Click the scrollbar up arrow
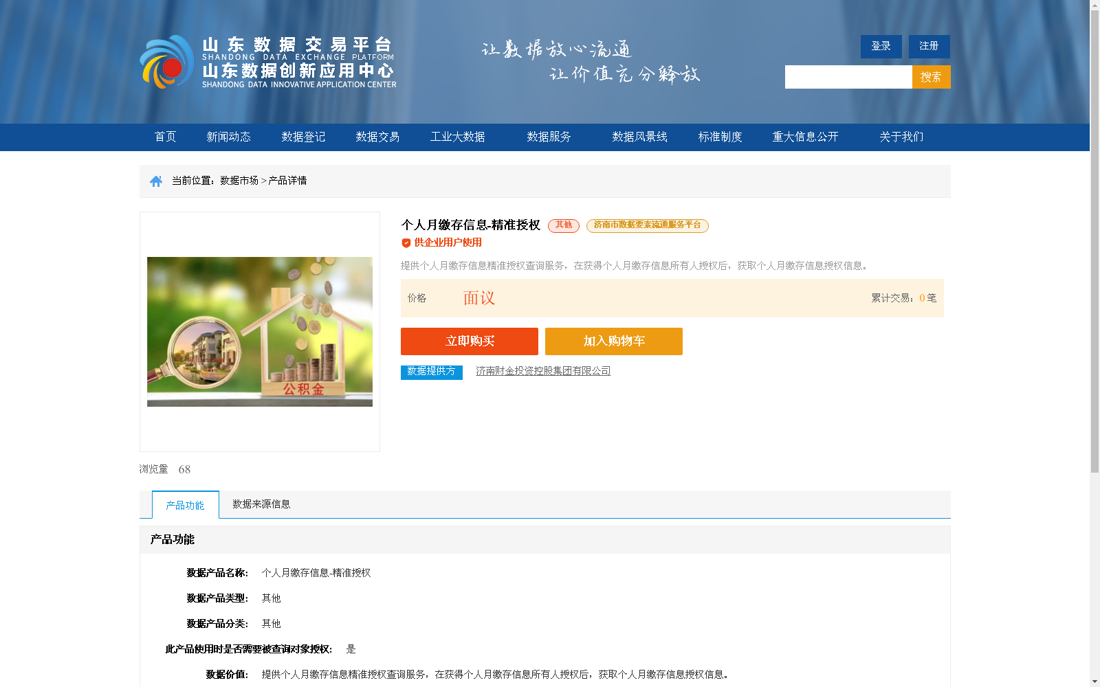Screen dimensions: 1100x687 tap(1094, 5)
